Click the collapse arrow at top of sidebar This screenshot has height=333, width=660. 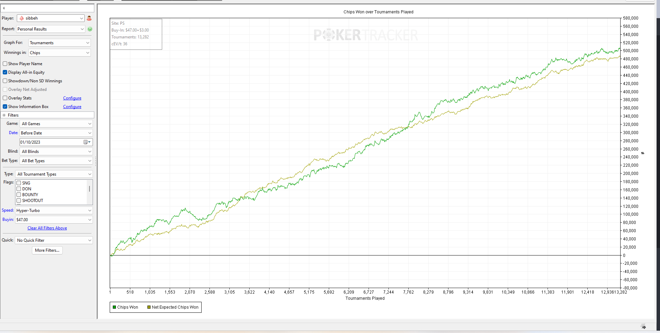4,8
